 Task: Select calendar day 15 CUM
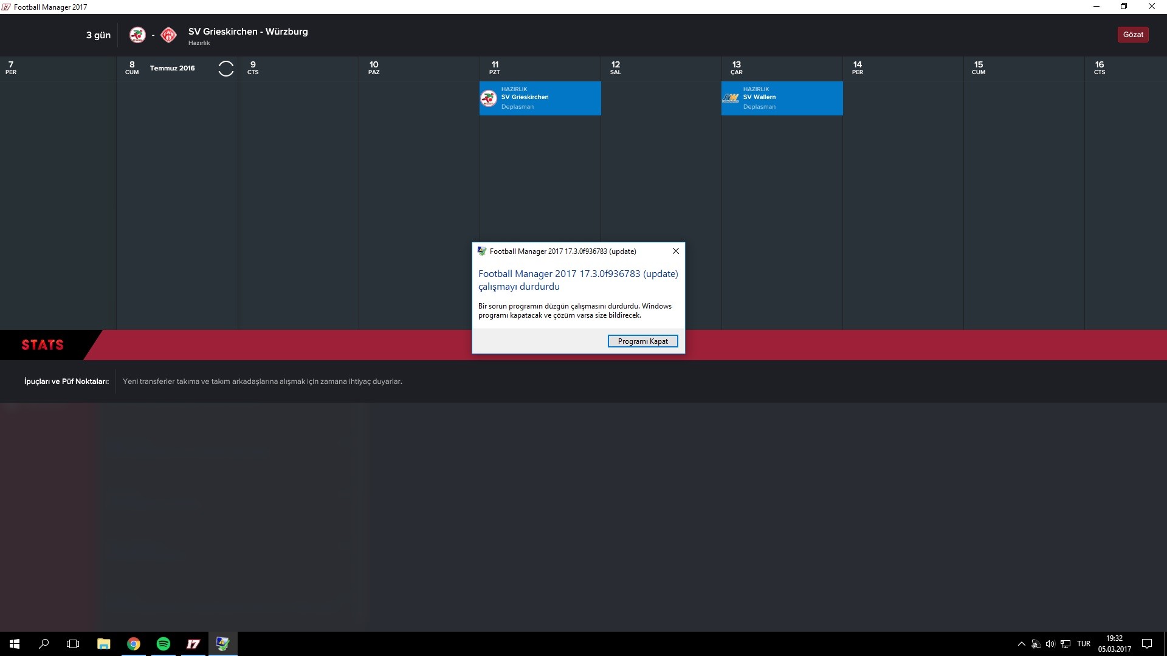(x=979, y=68)
